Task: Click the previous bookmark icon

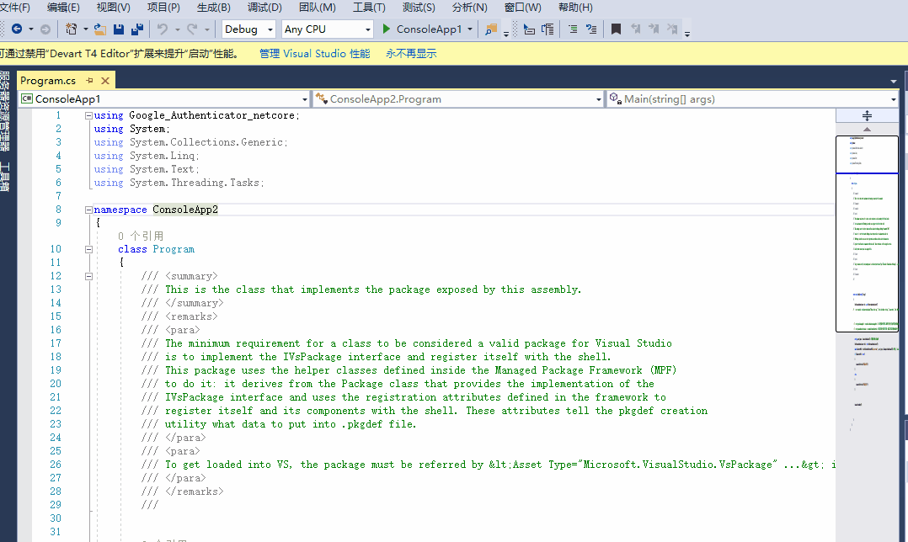Action: (635, 29)
